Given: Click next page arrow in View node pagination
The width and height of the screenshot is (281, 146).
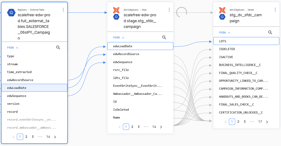Looking at the screenshot, I should tap(161, 127).
